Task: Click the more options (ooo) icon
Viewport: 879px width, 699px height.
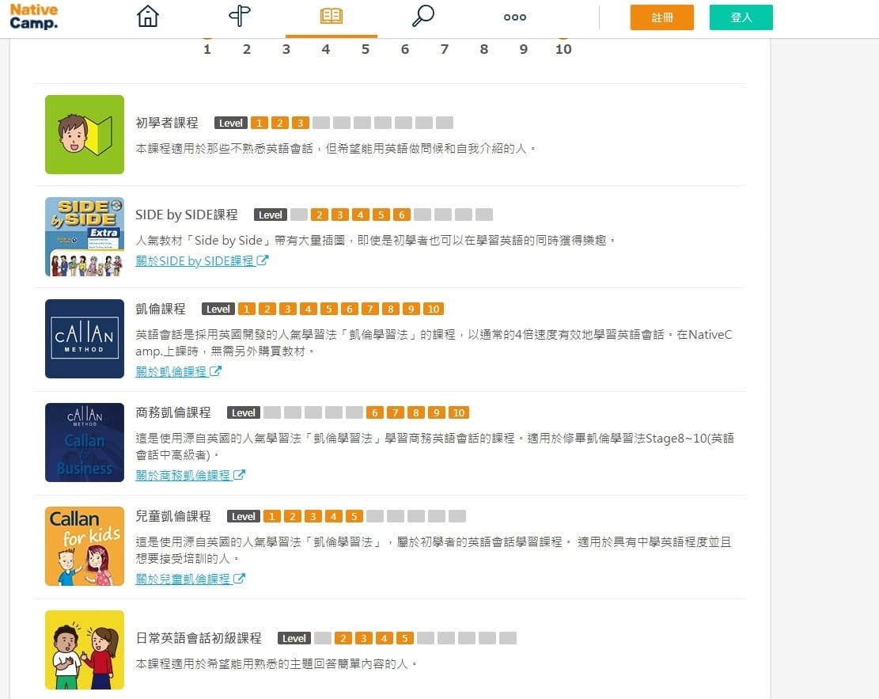Action: pos(514,16)
